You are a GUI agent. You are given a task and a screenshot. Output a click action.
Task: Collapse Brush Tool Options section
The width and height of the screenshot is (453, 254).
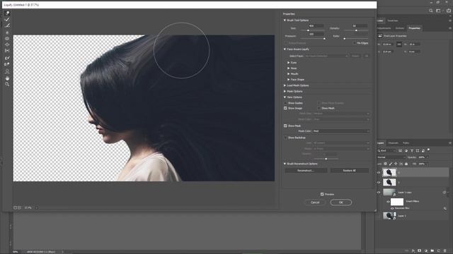285,20
